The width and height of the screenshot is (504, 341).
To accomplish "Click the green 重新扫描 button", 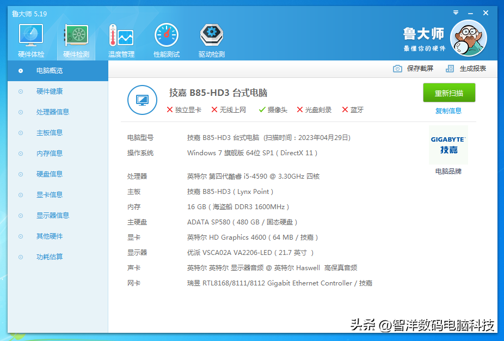I will (449, 93).
